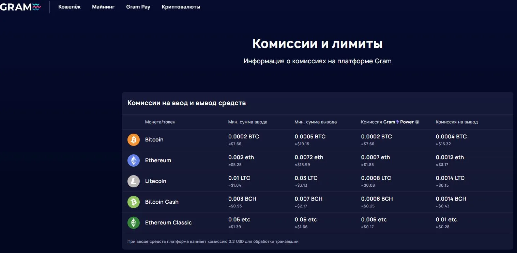
Task: Click the 0.007 BCH minimum withdrawal value
Action: (x=308, y=199)
